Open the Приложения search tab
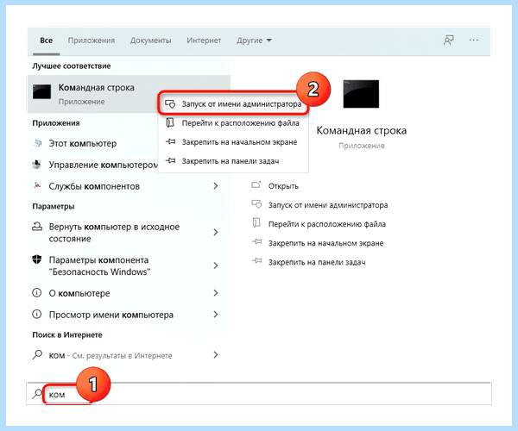The image size is (518, 431). tap(92, 41)
